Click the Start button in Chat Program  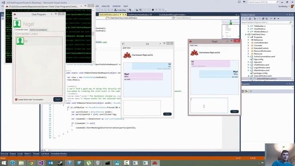[x=58, y=100]
